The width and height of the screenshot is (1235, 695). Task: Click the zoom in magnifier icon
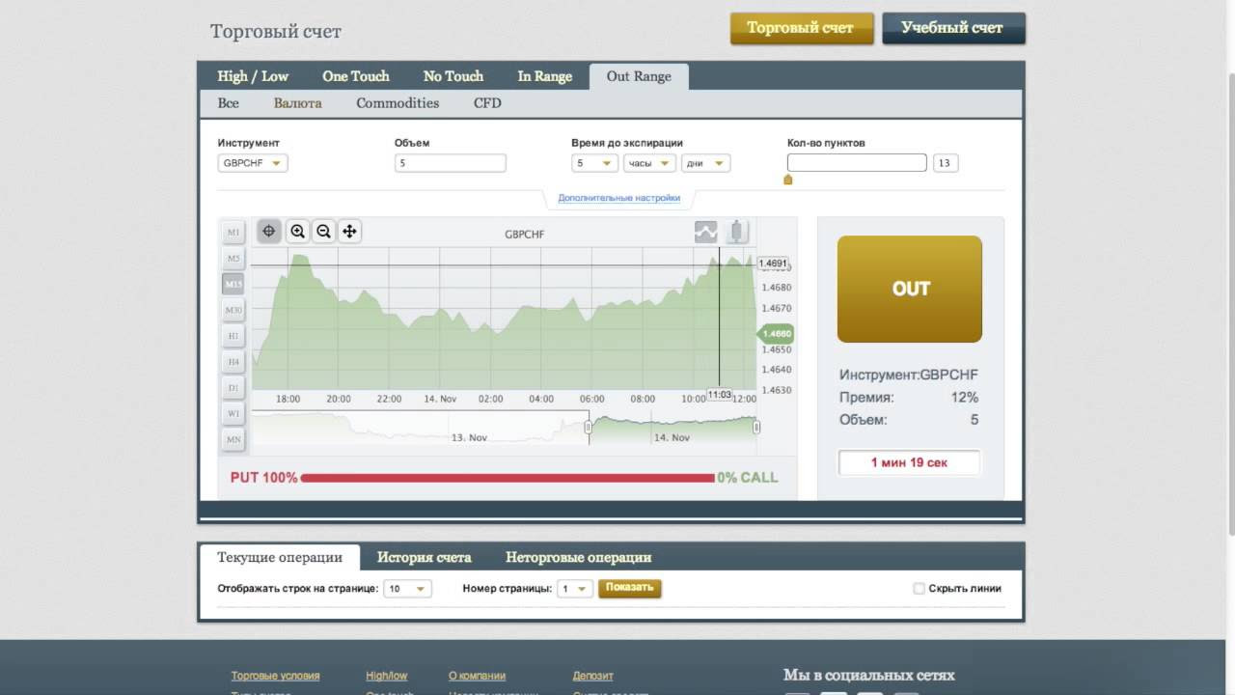pos(298,231)
